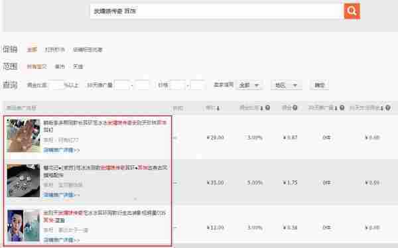Viewport: 398px width, 248px height.
Task: Choose second promotion filter option next to 全部
Action: [x=55, y=50]
